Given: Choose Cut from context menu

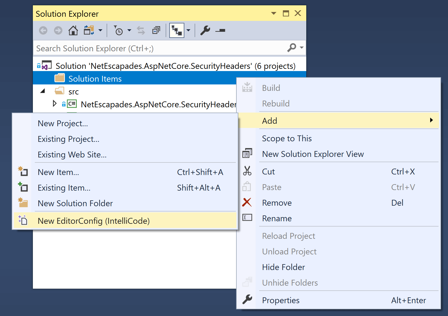Looking at the screenshot, I should 339,172.
